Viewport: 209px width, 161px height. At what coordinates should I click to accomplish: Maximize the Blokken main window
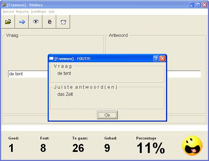(198, 5)
